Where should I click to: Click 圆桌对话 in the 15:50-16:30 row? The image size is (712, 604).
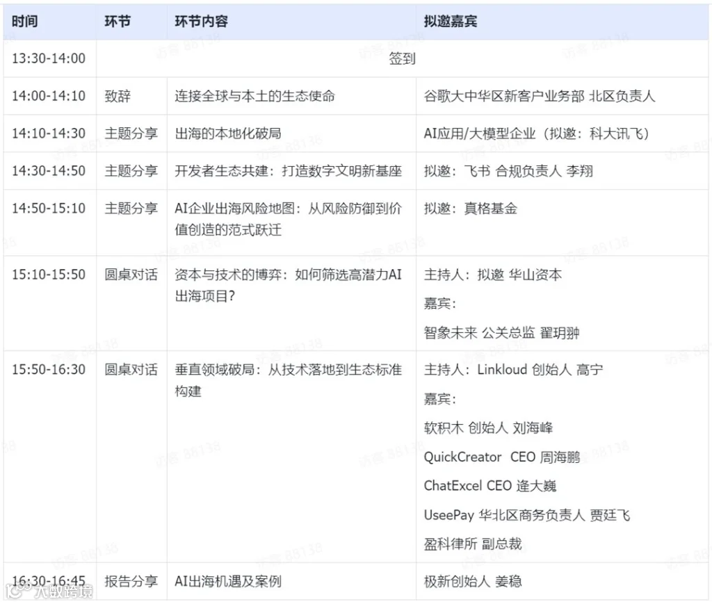[x=131, y=369]
